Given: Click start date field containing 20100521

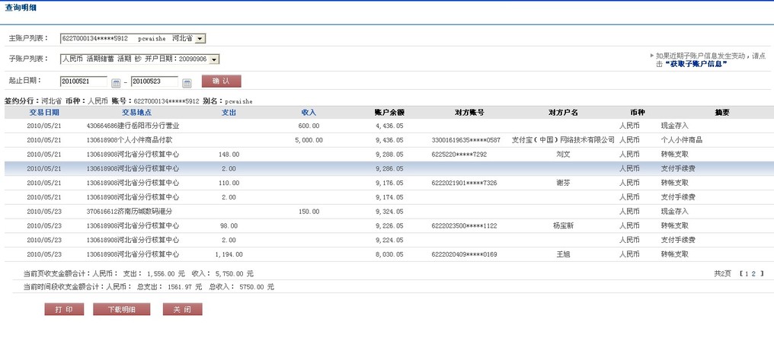Looking at the screenshot, I should tap(84, 81).
